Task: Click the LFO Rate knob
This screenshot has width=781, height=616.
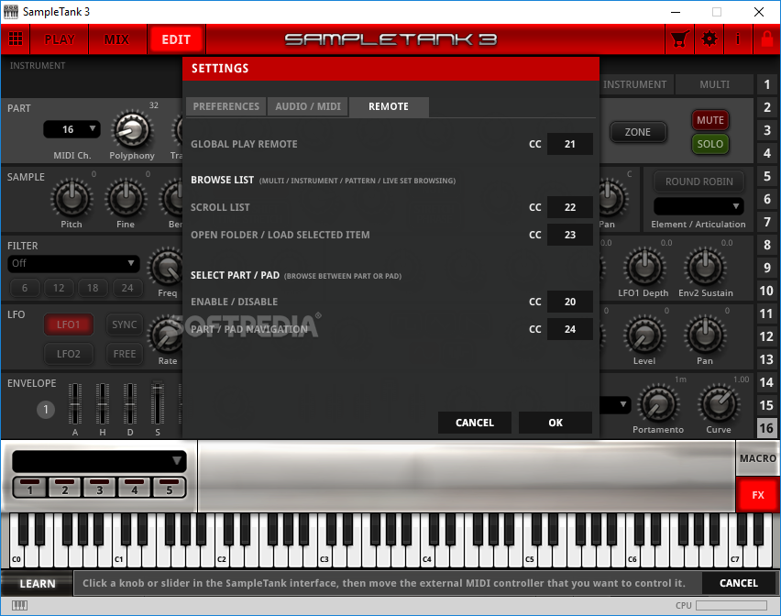Action: coord(166,335)
